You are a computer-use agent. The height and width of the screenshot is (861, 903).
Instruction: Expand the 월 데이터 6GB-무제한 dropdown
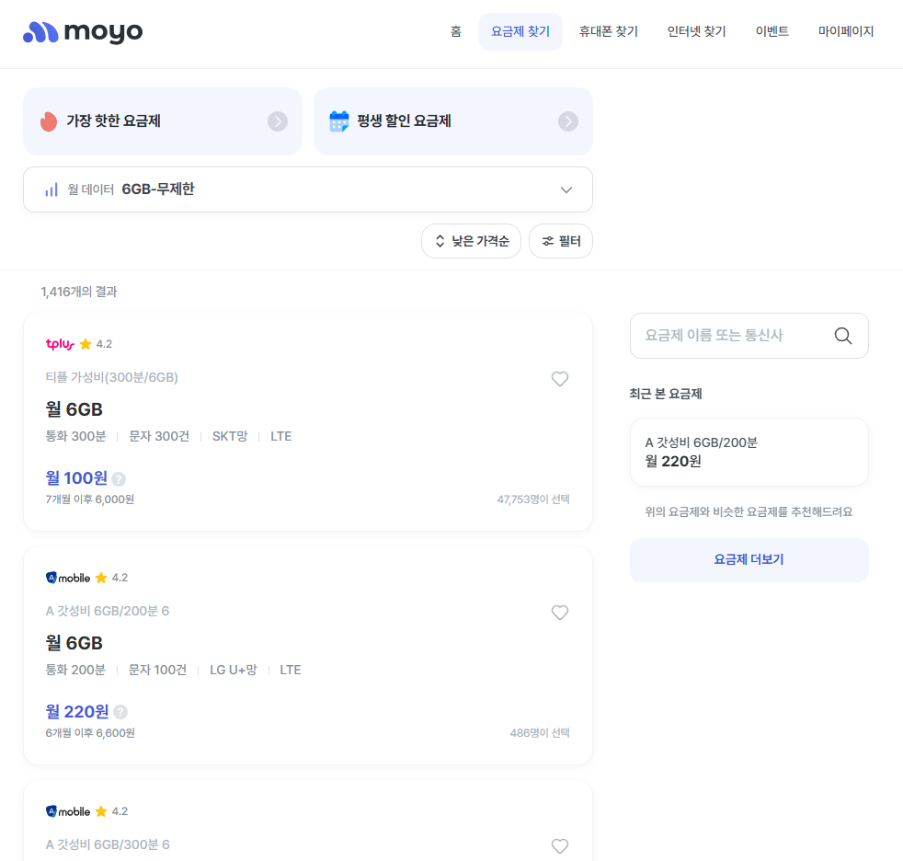pos(308,189)
